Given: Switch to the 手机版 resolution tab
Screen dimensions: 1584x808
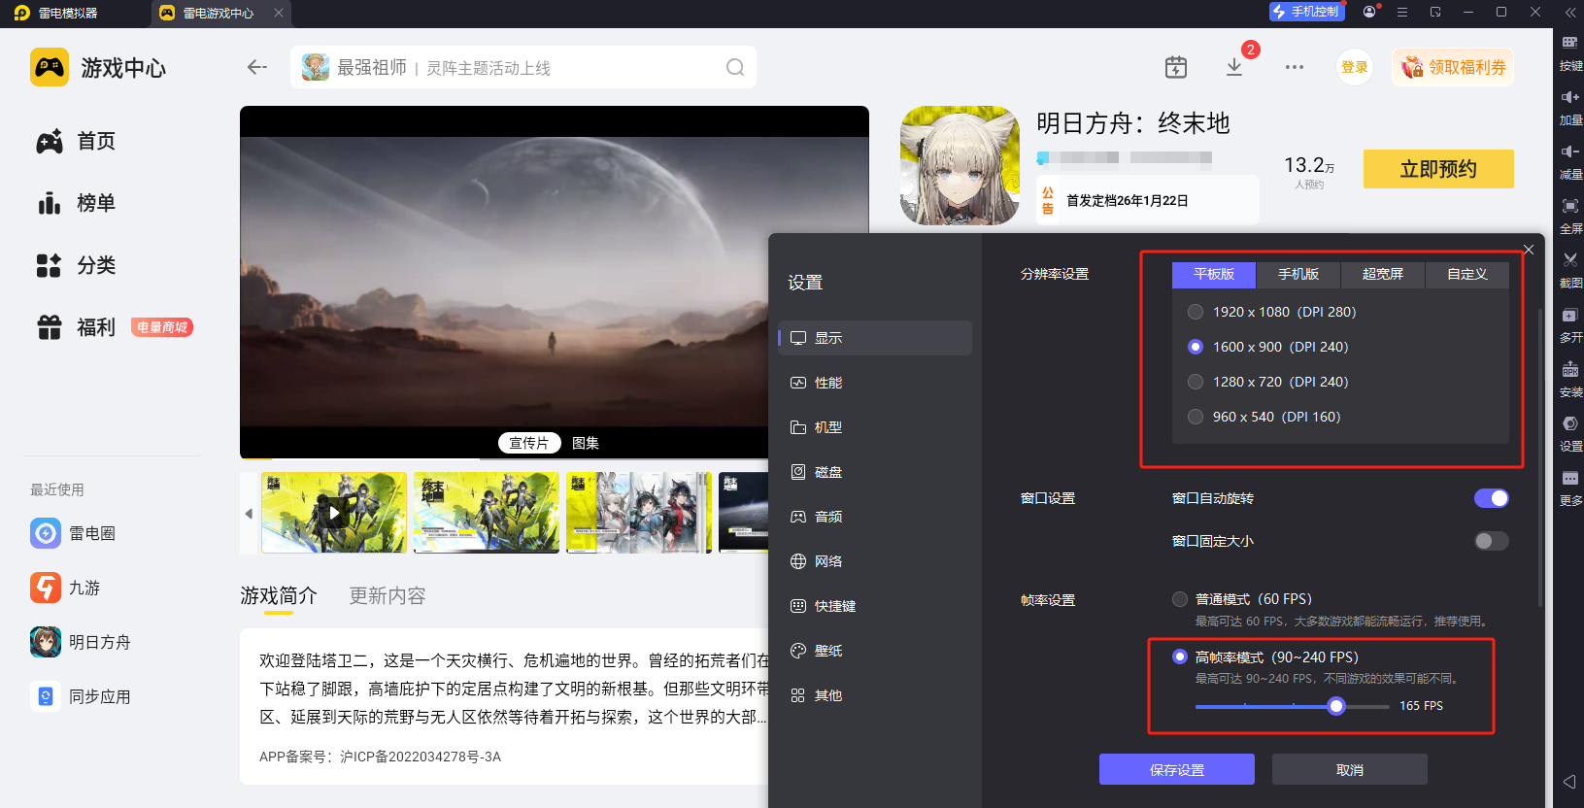Looking at the screenshot, I should point(1298,275).
